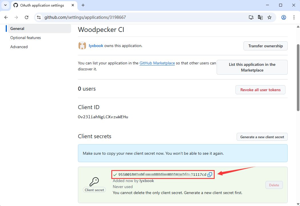Image resolution: width=300 pixels, height=206 pixels.
Task: Click the lyxbook avatar image
Action: coord(82,46)
